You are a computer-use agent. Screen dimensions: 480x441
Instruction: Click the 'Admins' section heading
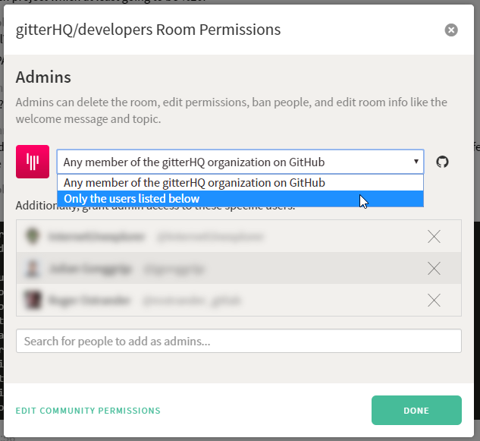[43, 77]
